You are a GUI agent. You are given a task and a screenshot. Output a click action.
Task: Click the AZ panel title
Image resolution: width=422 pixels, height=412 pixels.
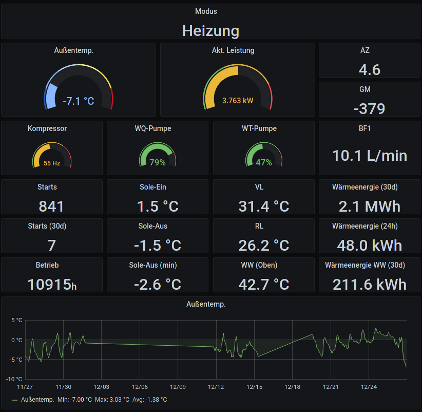pyautogui.click(x=365, y=50)
